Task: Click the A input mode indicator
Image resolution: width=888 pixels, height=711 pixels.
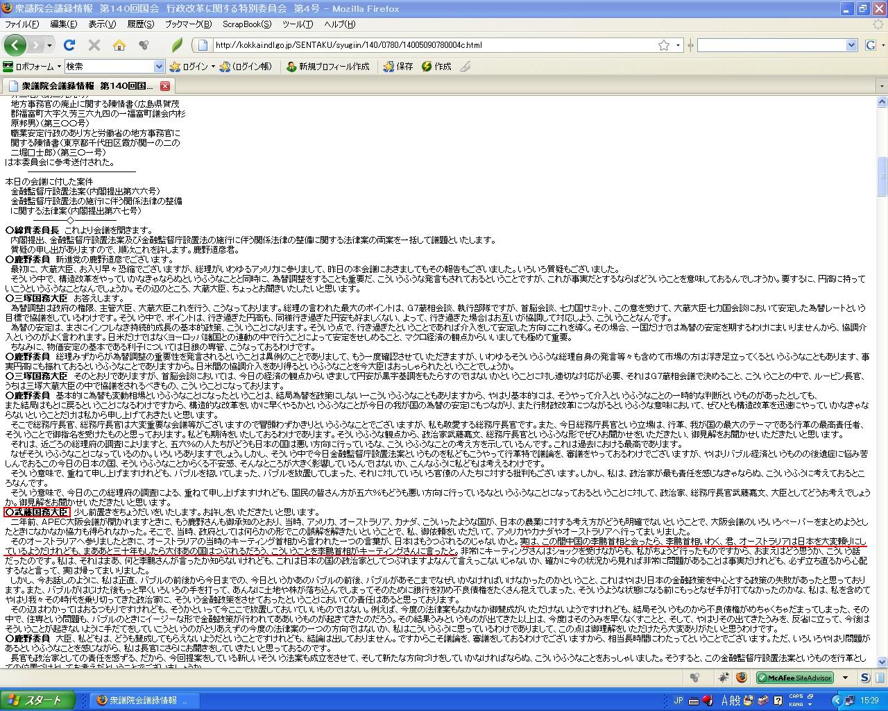Action: [x=726, y=701]
